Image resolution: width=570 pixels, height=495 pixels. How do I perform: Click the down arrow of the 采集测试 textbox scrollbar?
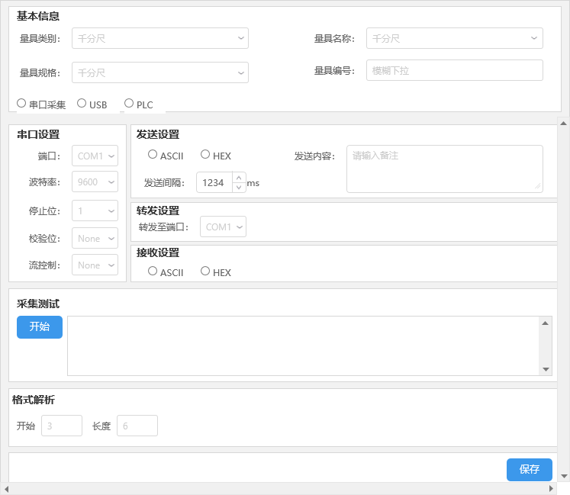(x=546, y=369)
